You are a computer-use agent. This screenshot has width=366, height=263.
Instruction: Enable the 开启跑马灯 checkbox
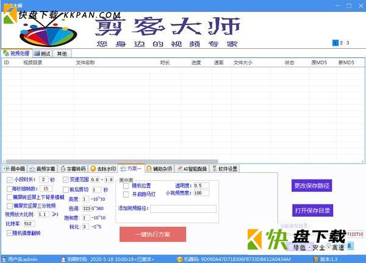pos(126,194)
